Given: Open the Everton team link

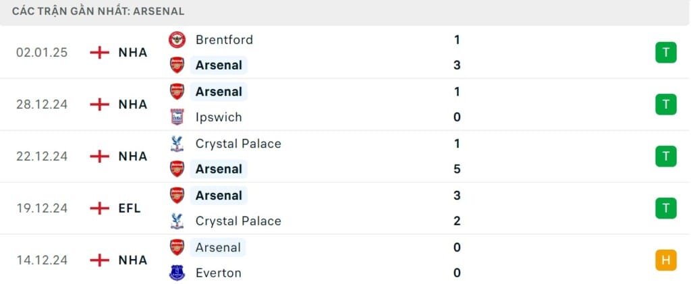Looking at the screenshot, I should 218,273.
